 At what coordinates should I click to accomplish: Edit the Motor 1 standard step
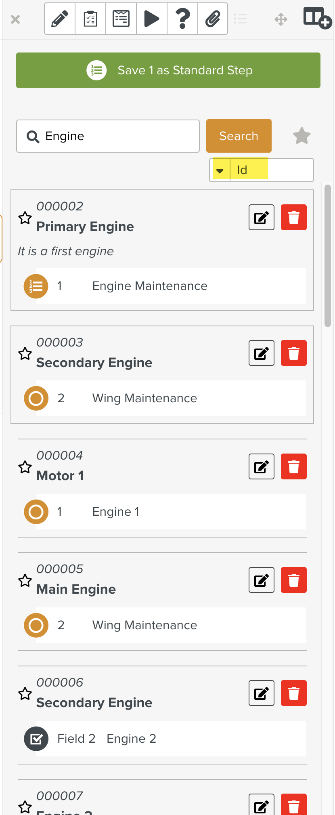[262, 466]
